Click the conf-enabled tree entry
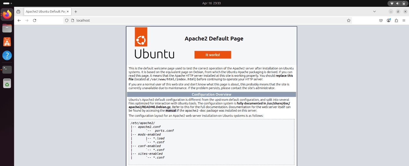This screenshot has width=409, height=166. click(149, 146)
